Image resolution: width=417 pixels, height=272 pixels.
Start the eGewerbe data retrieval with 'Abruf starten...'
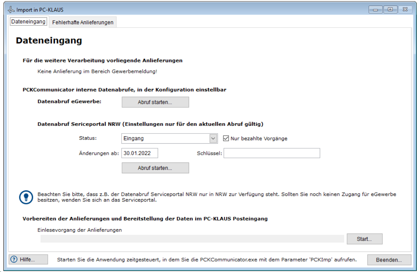155,102
